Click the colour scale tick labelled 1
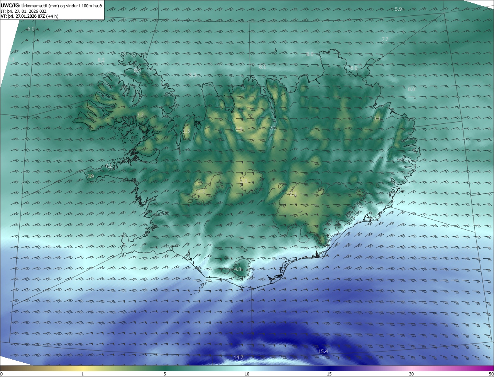The width and height of the screenshot is (494, 377). coord(83,374)
